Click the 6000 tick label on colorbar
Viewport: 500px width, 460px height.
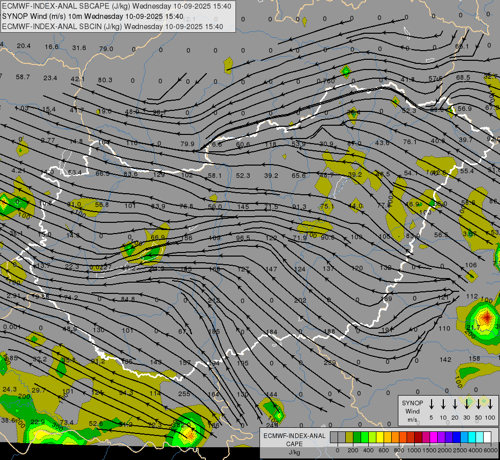[491, 450]
